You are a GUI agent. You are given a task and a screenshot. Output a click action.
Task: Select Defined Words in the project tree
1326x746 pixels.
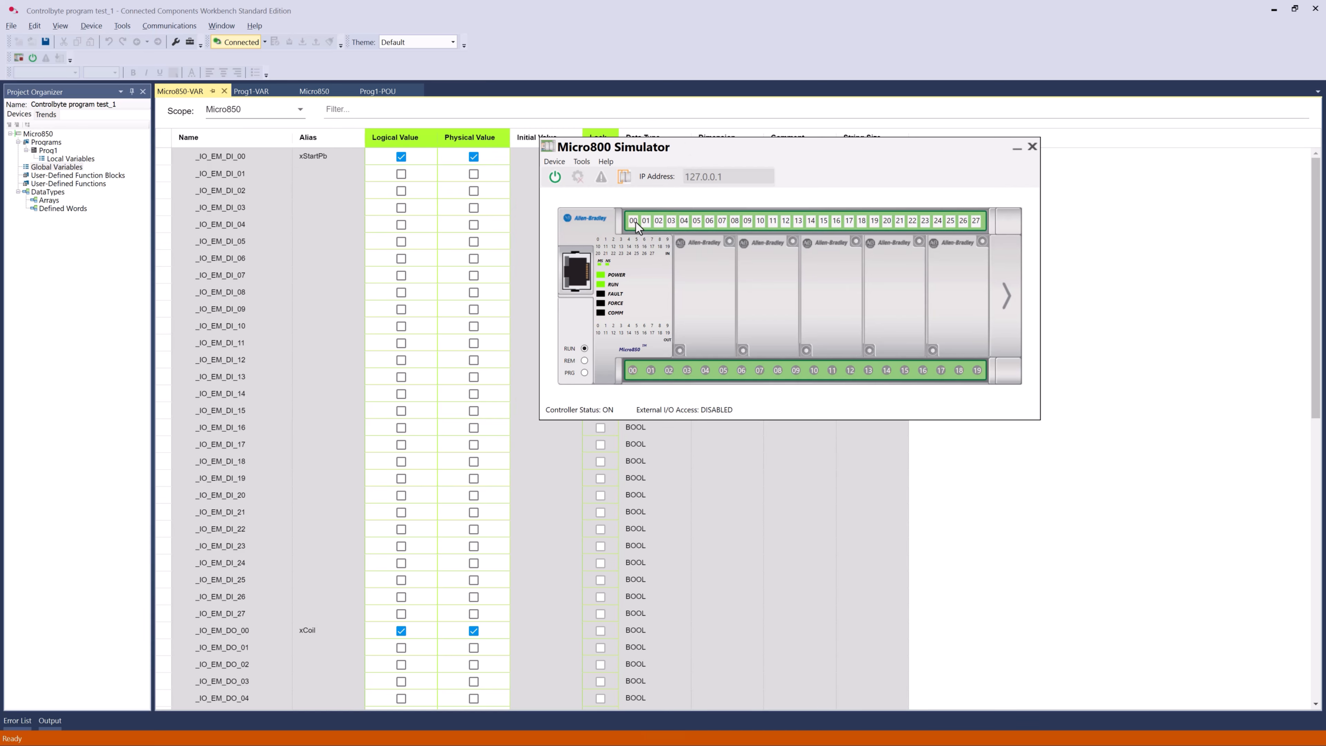point(63,208)
